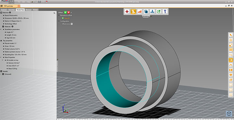The width and height of the screenshot is (234, 120).
Task: Click the second-from-bottom square icon, right toolbar
Action: point(231,90)
